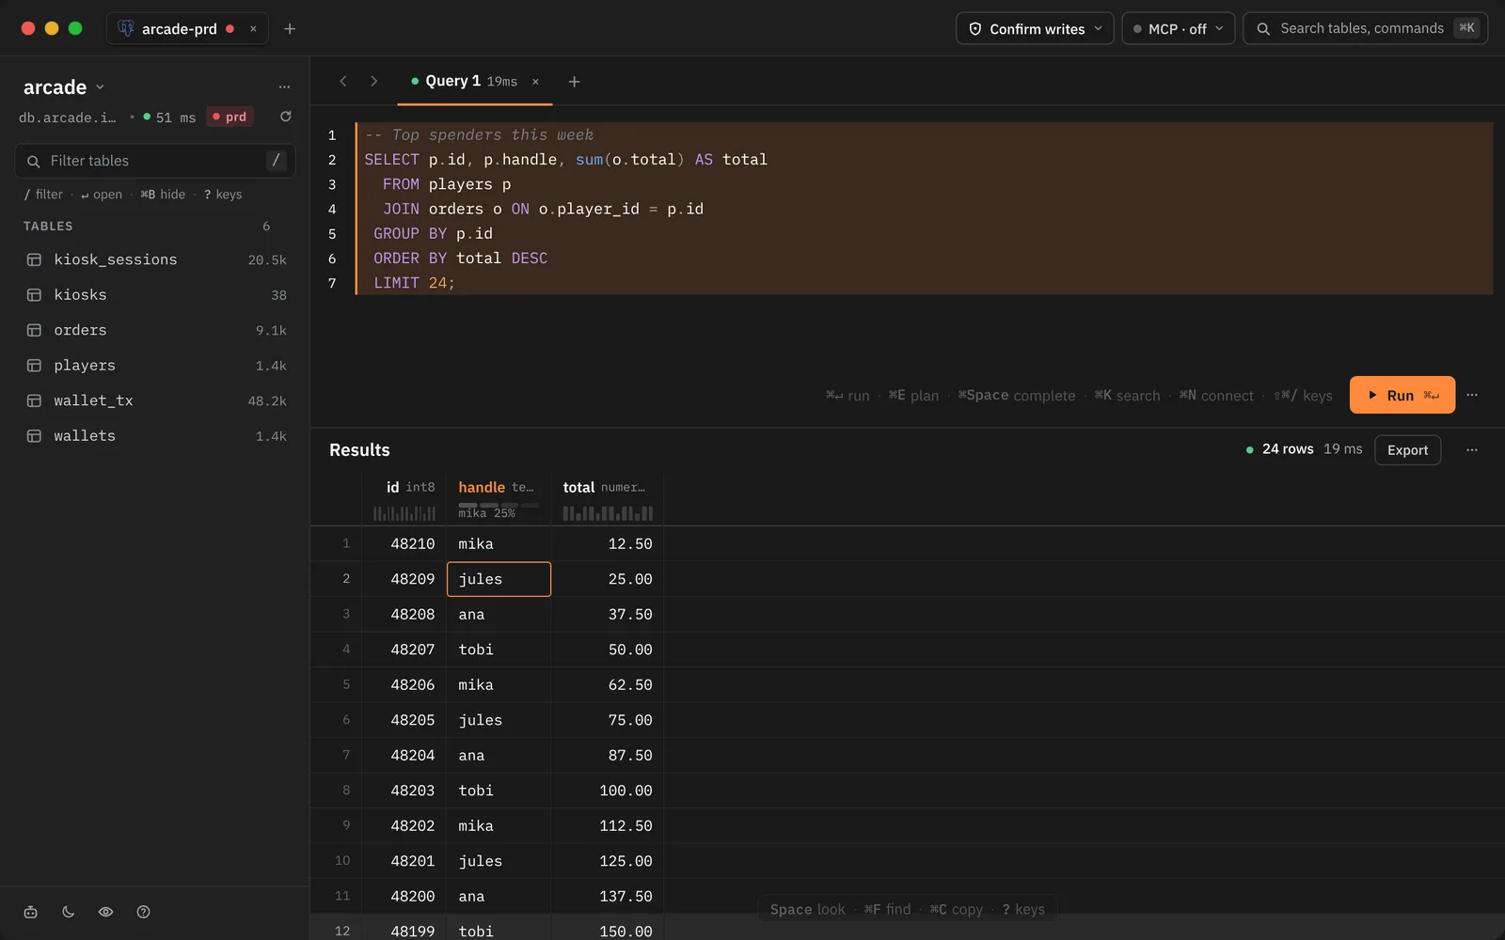Open the help question-mark icon
Viewport: 1505px width, 940px height.
pyautogui.click(x=143, y=912)
